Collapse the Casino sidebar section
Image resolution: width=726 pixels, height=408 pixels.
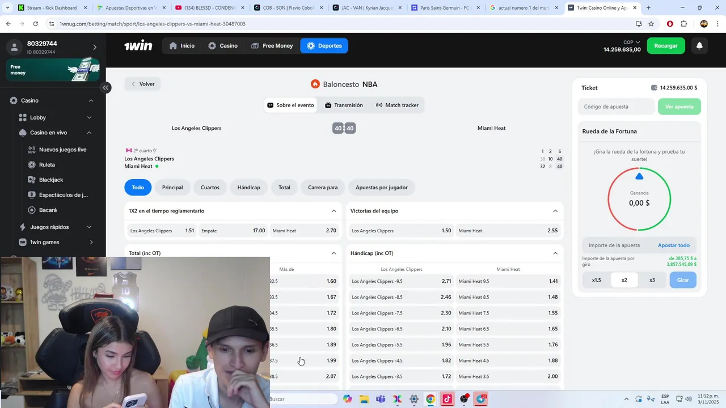[x=91, y=101]
